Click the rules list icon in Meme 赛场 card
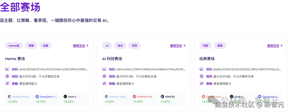The height and width of the screenshot is (112, 288). [7, 76]
